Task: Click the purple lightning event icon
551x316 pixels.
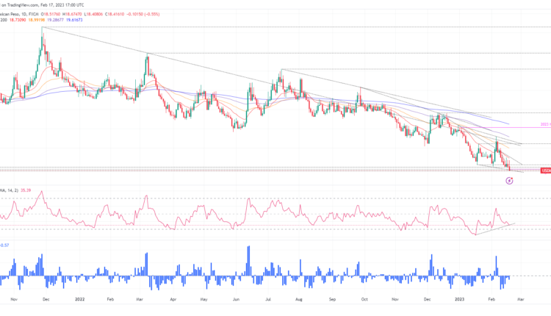Action: 509,180
